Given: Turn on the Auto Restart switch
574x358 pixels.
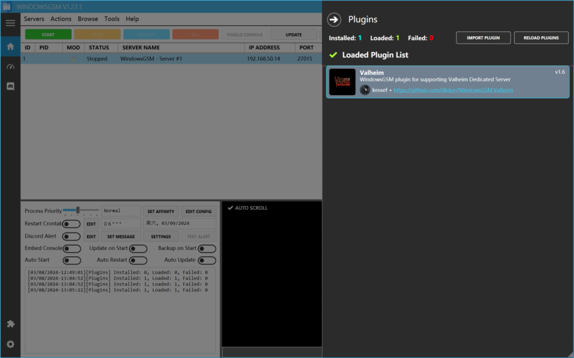Looking at the screenshot, I should pos(138,260).
